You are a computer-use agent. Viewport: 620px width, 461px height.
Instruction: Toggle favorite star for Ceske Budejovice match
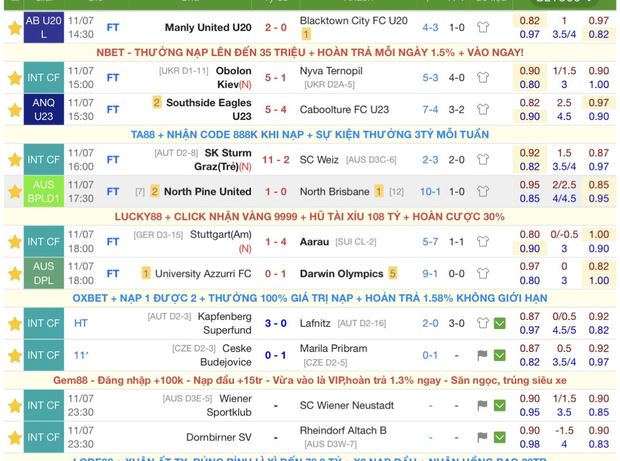tap(14, 356)
